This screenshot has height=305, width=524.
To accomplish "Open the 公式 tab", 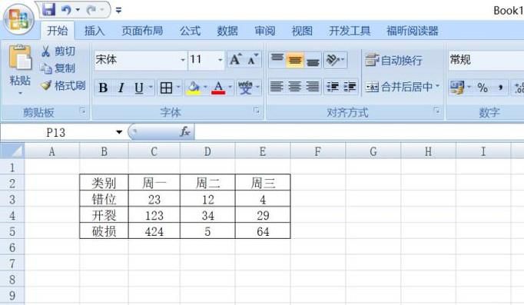I will point(190,31).
